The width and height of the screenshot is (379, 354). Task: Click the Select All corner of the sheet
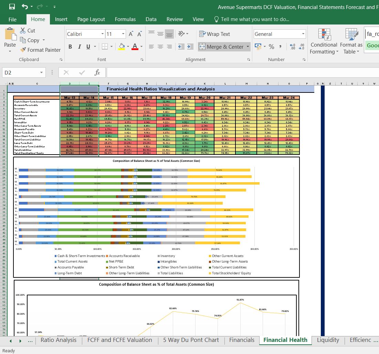(x=4, y=83)
